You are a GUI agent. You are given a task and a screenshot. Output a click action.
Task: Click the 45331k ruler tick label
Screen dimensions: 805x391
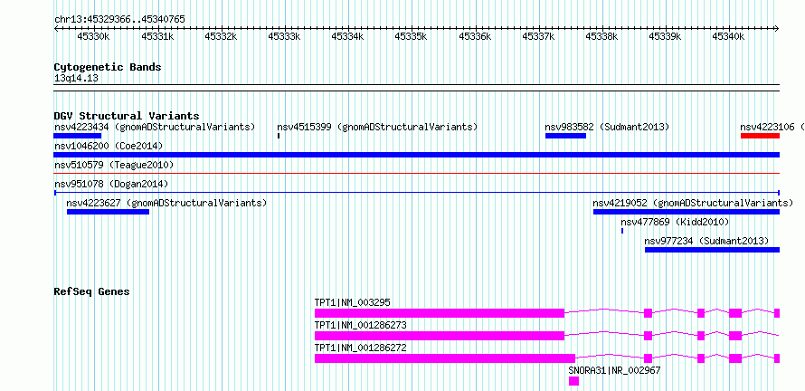tap(157, 36)
